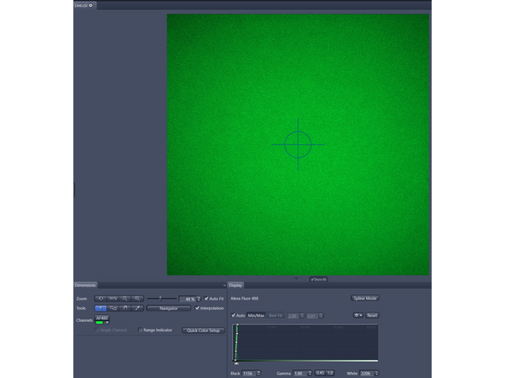505x378 pixels.
Task: Toggle the Interpolation checkbox
Action: pos(197,308)
